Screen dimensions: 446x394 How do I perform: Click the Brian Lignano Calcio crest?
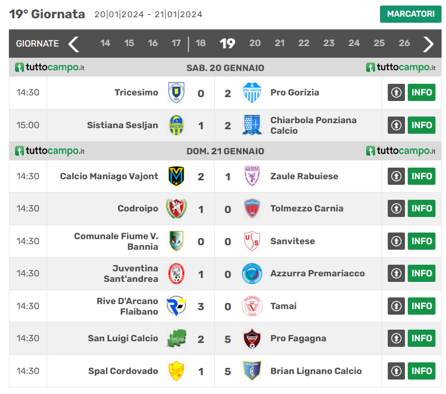tap(252, 371)
